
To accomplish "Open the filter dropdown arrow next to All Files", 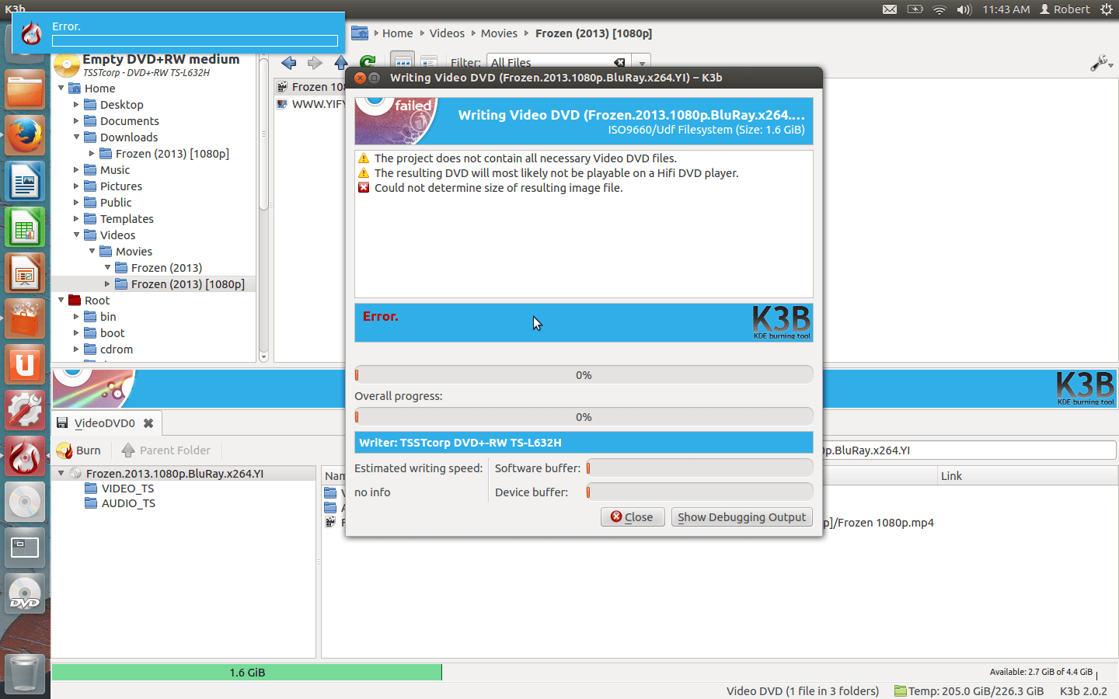I will tap(642, 63).
